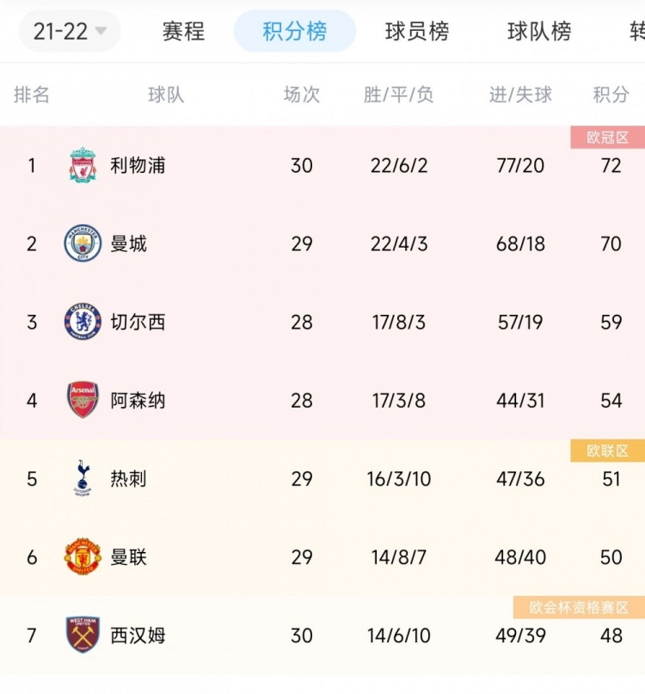Click the 积分 column header

(611, 95)
